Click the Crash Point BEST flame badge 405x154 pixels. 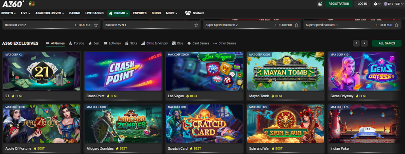tap(112, 96)
